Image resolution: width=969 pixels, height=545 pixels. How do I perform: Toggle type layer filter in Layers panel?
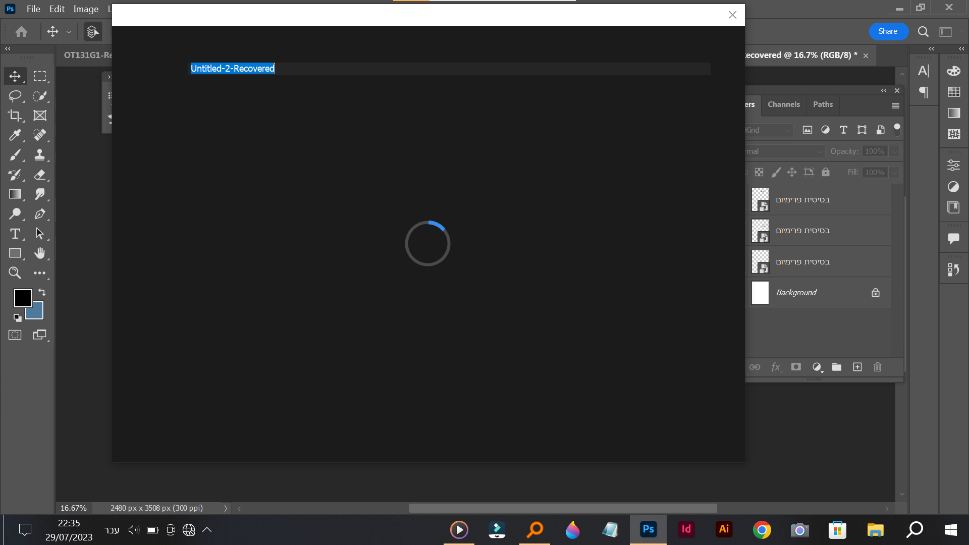(x=843, y=130)
